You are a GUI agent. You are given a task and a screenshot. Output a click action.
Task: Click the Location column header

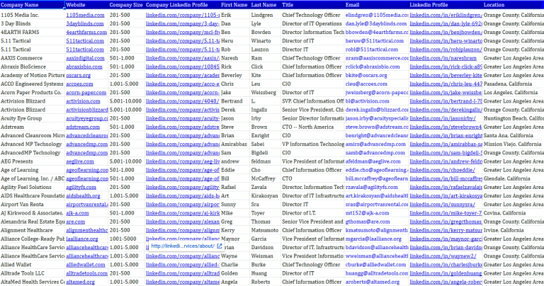point(513,5)
